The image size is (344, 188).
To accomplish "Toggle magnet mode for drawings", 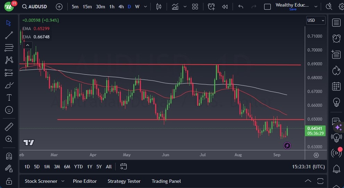I will [9, 156].
